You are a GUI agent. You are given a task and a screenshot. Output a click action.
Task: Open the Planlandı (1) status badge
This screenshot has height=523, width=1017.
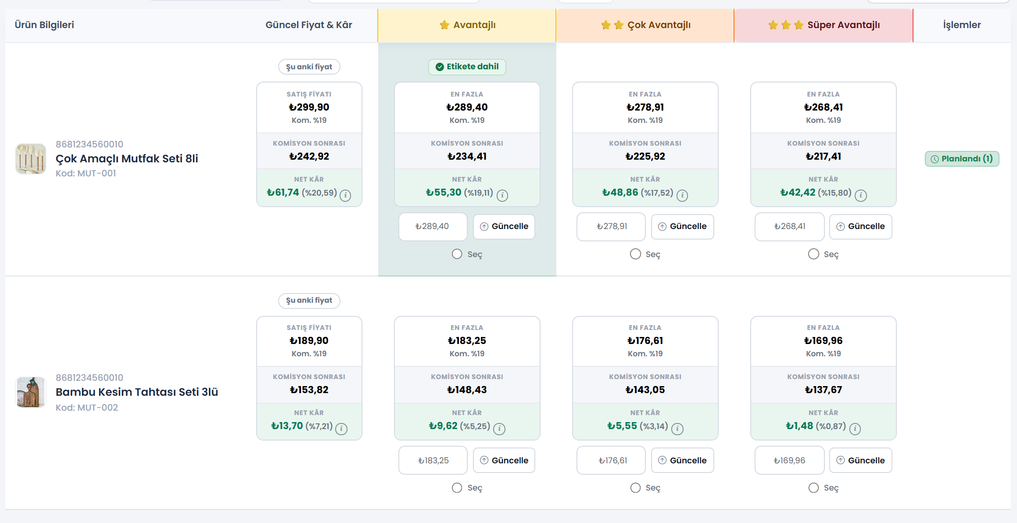click(962, 159)
